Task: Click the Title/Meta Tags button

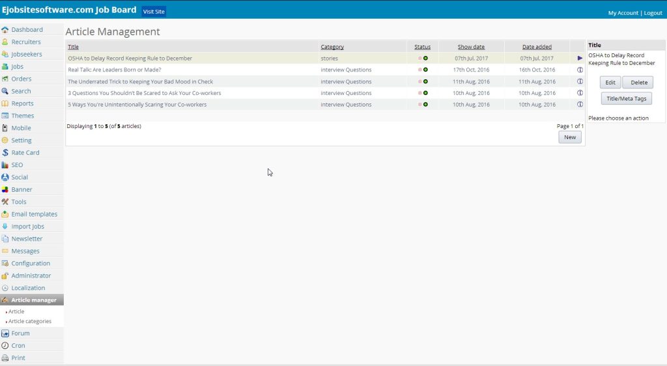Action: coord(626,98)
